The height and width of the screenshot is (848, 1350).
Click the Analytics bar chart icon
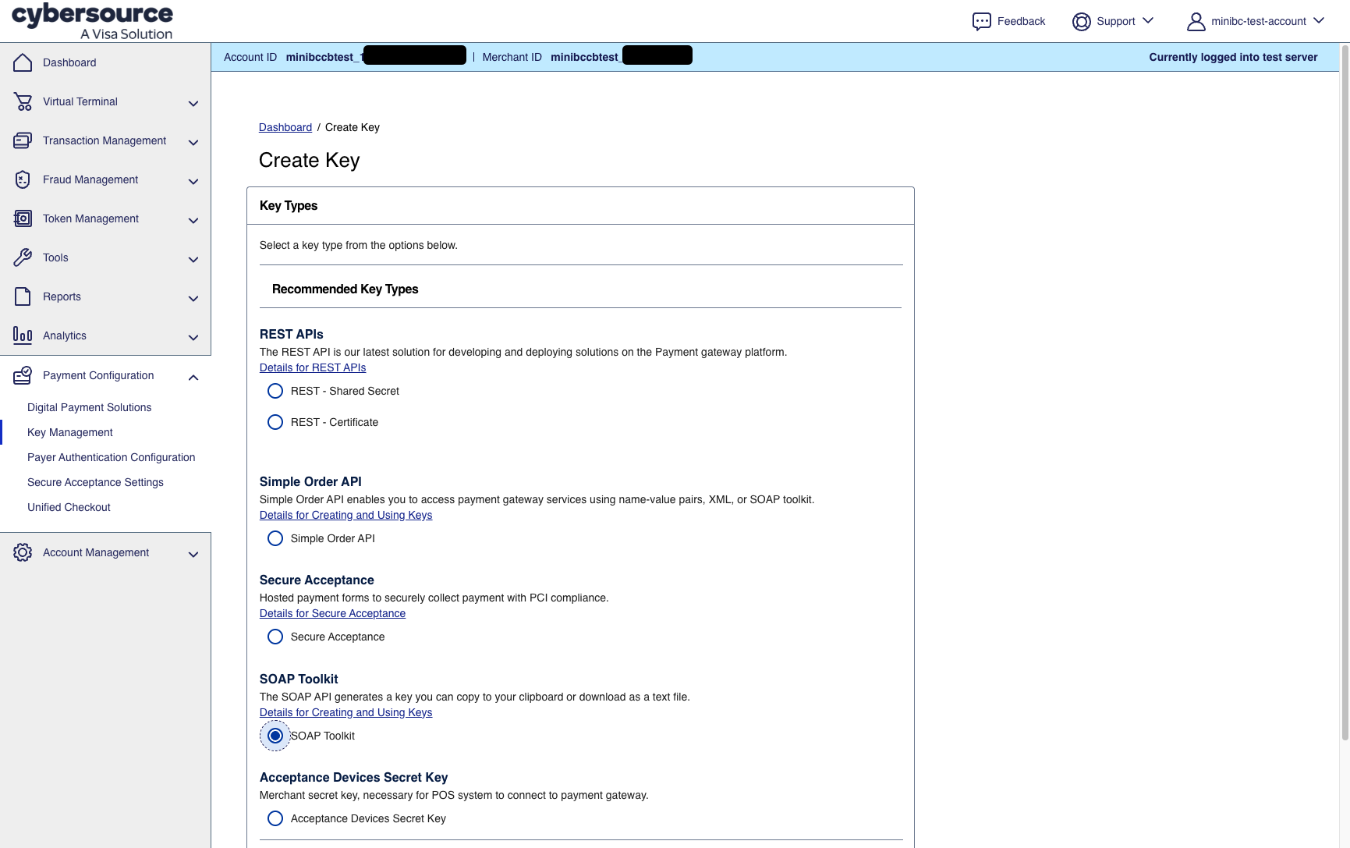pyautogui.click(x=23, y=335)
